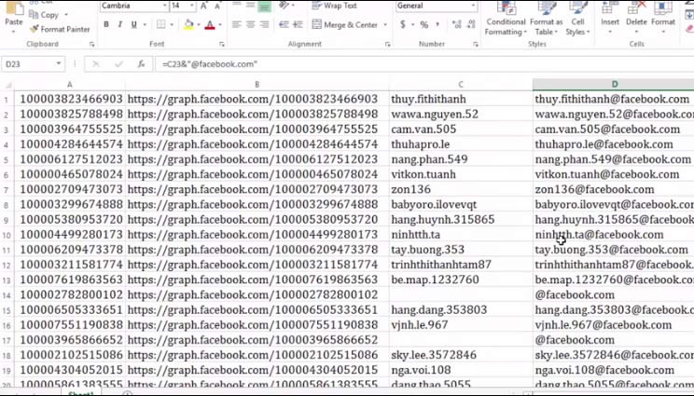Select column B header

coord(257,85)
